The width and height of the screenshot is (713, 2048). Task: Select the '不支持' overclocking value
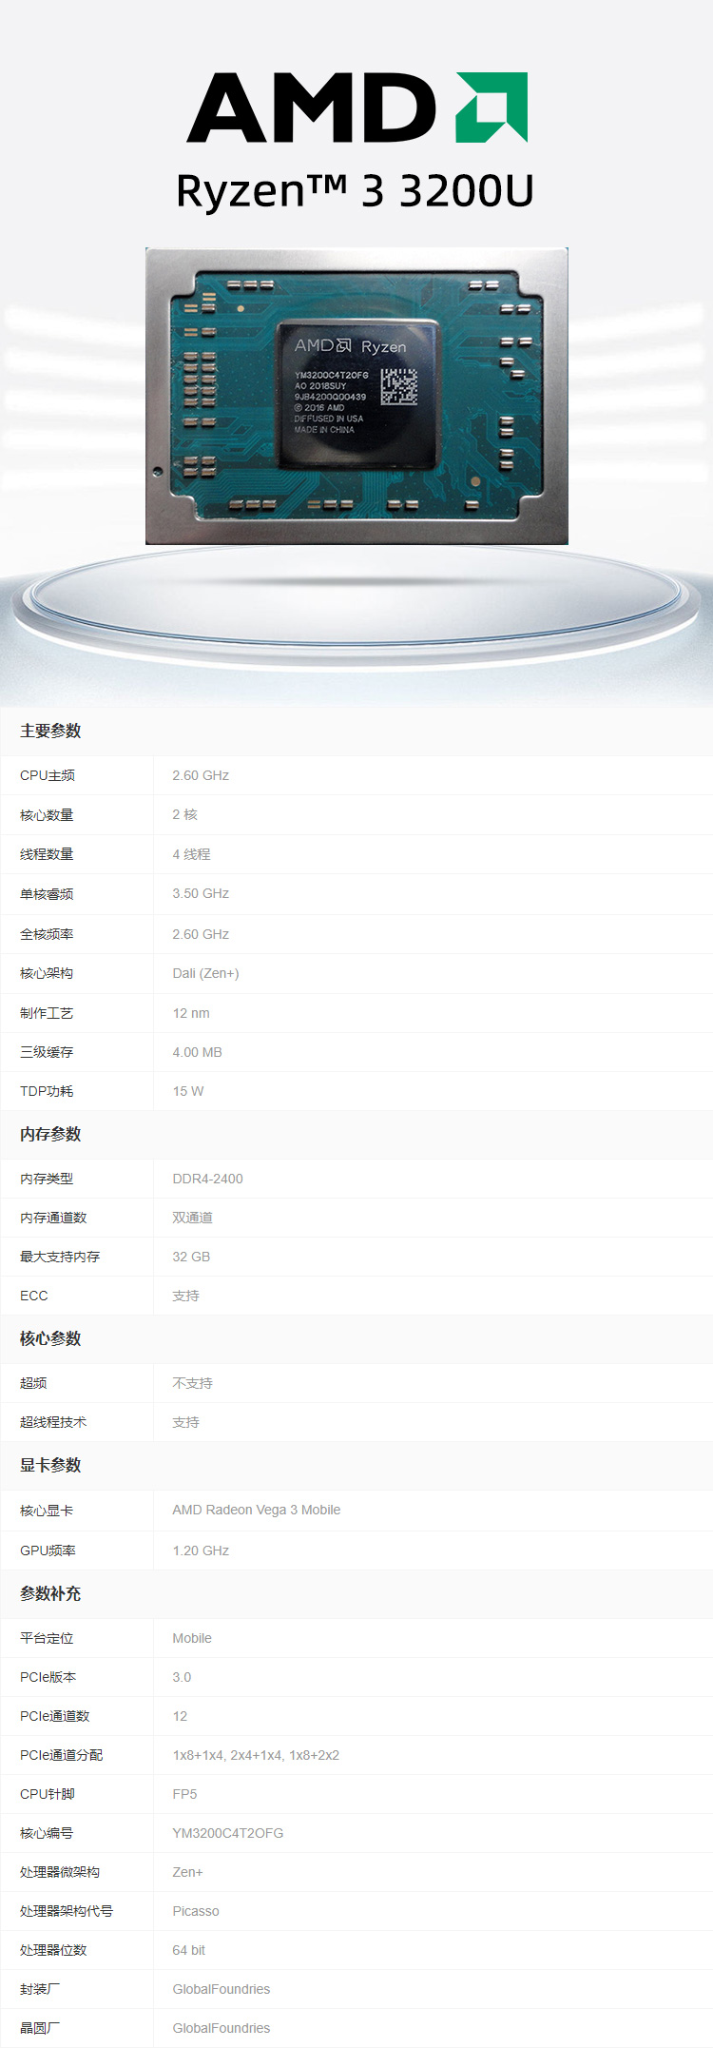(192, 1383)
